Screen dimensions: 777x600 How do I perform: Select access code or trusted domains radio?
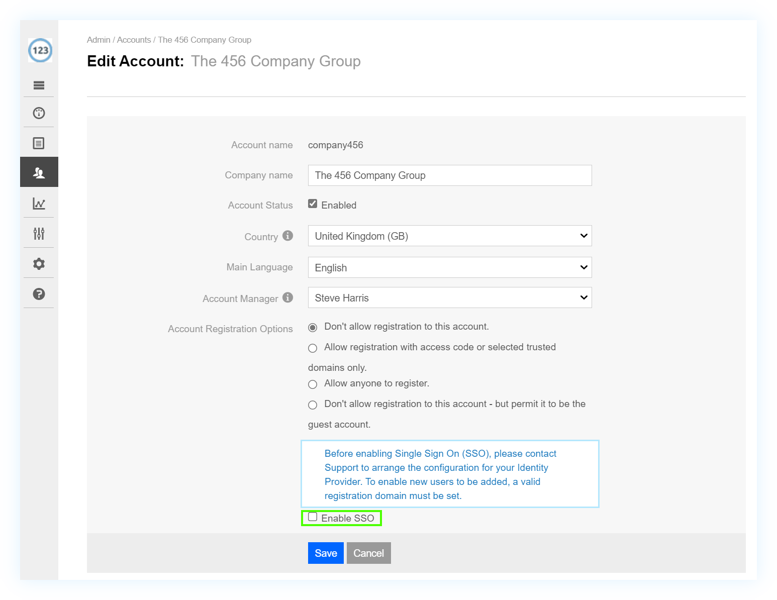point(313,348)
